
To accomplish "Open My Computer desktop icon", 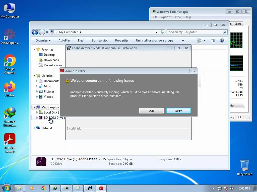I will tap(10, 10).
